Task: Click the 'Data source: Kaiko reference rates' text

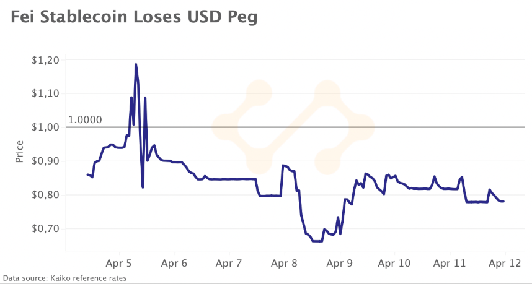Action: pos(64,278)
